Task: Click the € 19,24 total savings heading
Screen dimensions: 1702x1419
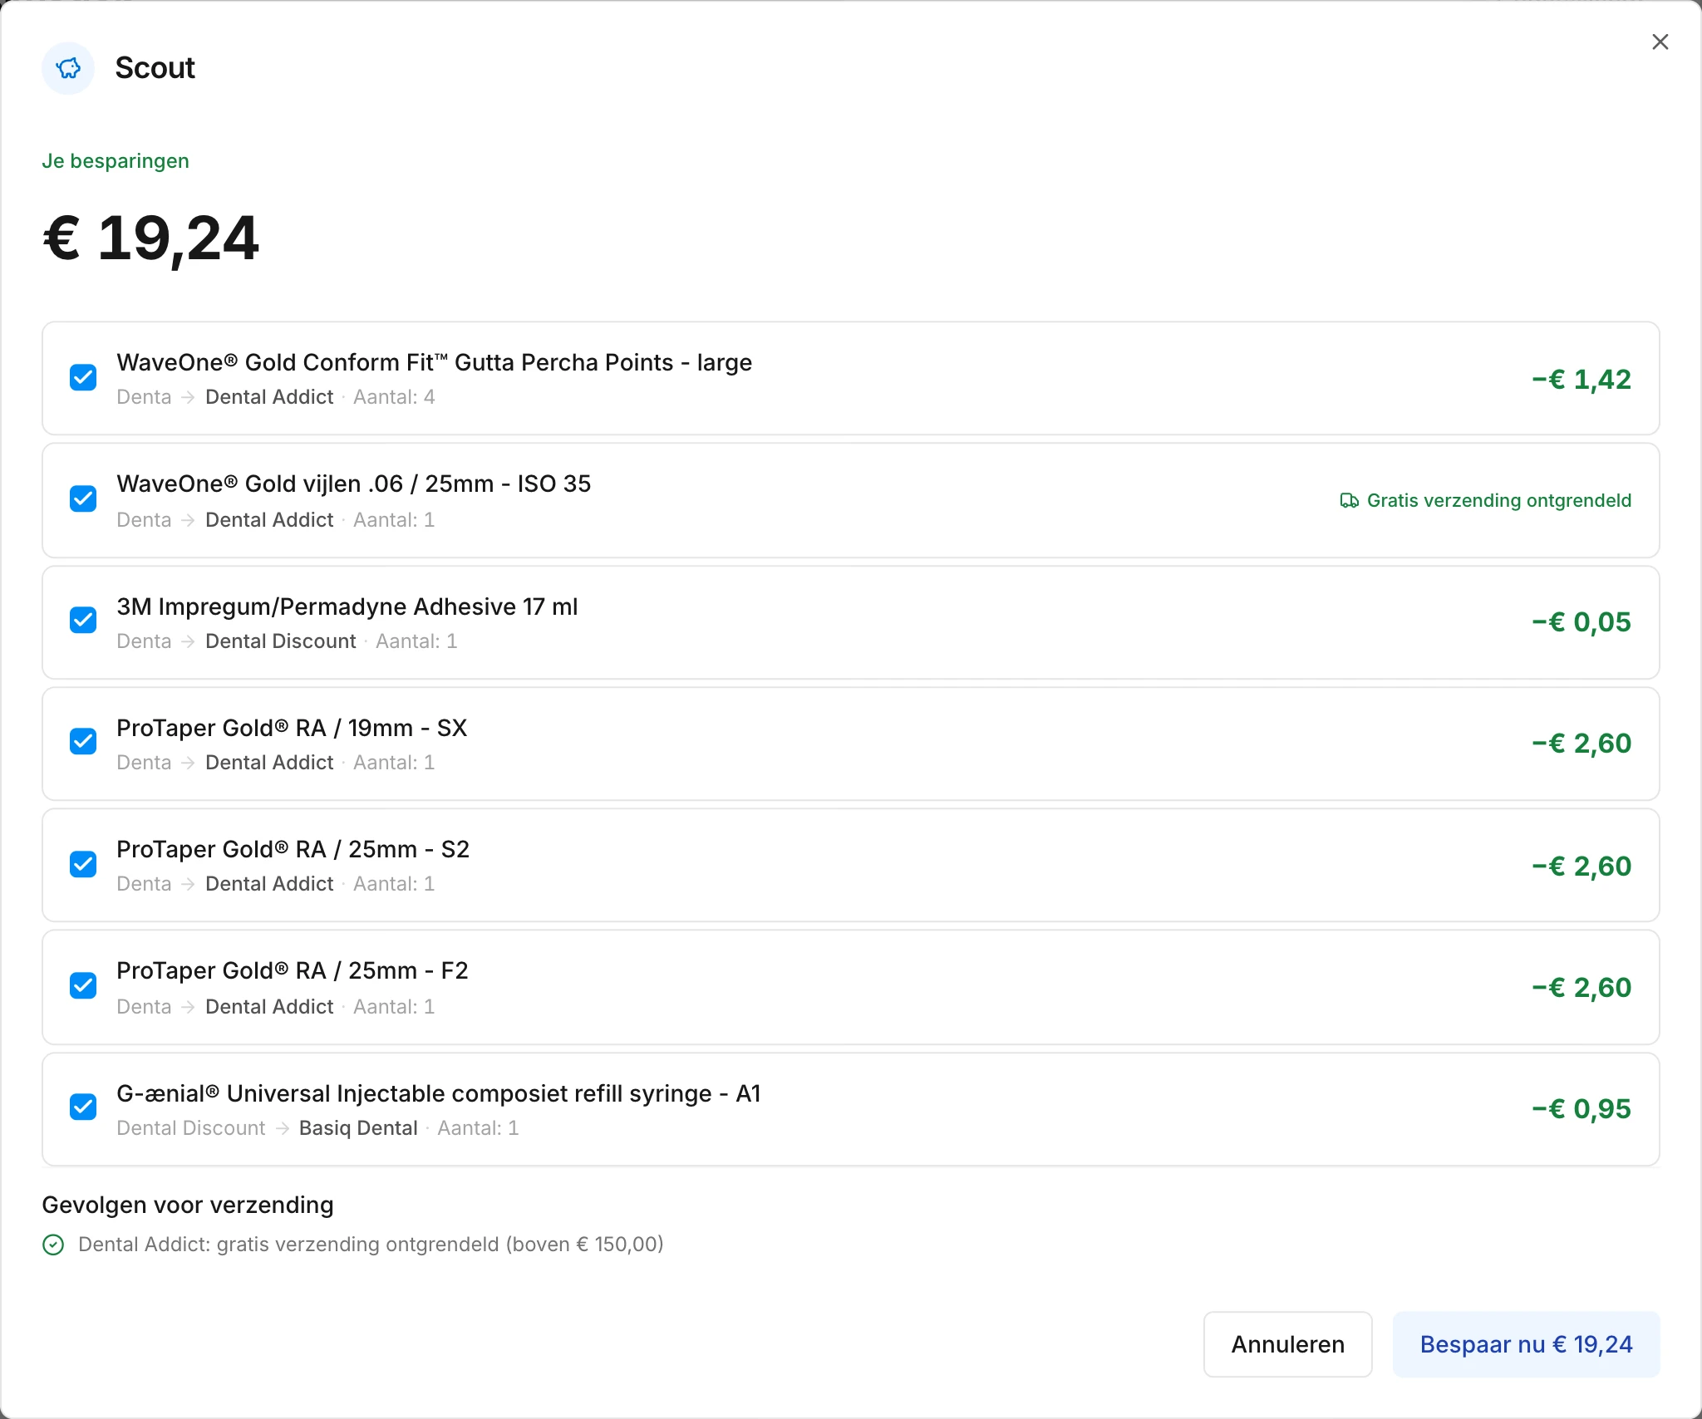Action: pyautogui.click(x=150, y=239)
